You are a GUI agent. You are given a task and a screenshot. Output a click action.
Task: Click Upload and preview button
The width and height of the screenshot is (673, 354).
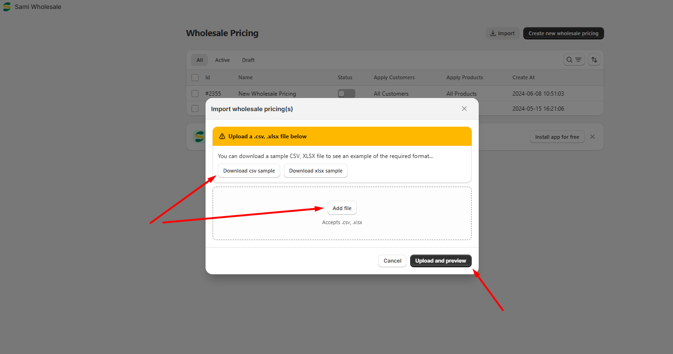point(440,261)
